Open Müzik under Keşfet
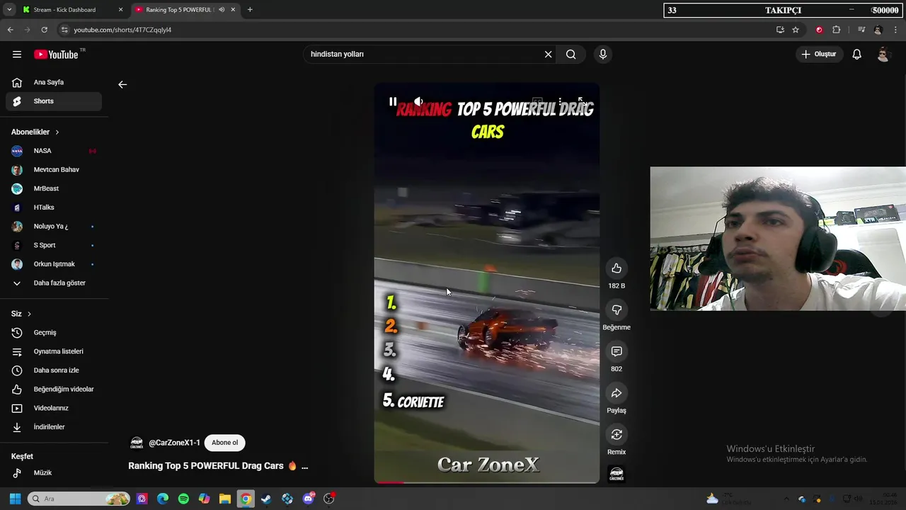 (54, 473)
